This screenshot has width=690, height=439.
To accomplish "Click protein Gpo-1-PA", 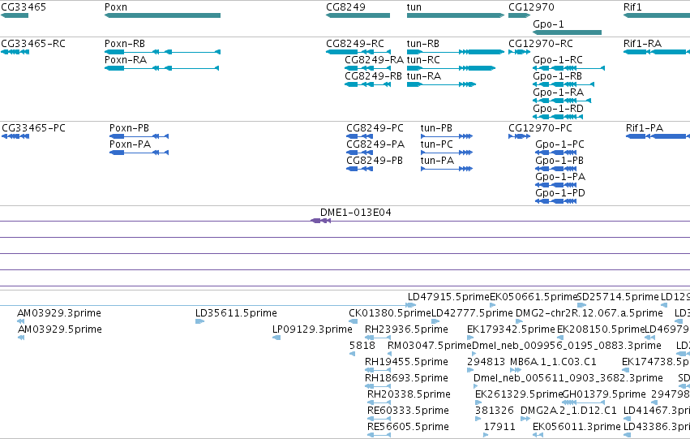I will (x=555, y=185).
